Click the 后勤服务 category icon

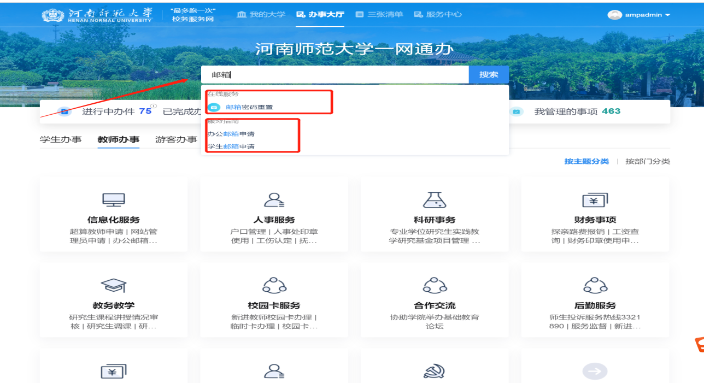(x=595, y=285)
